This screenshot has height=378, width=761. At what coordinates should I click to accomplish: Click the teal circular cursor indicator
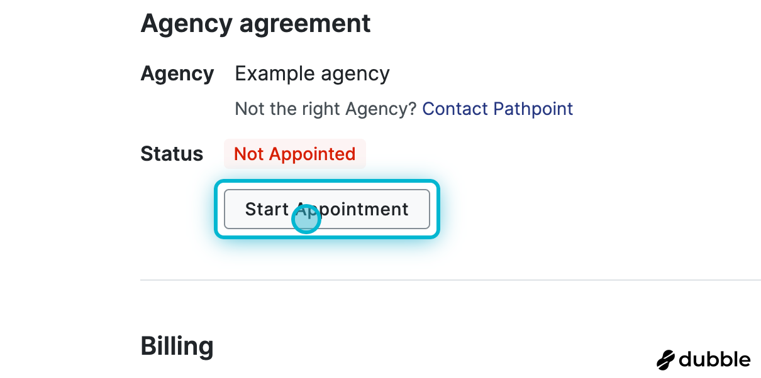point(307,219)
